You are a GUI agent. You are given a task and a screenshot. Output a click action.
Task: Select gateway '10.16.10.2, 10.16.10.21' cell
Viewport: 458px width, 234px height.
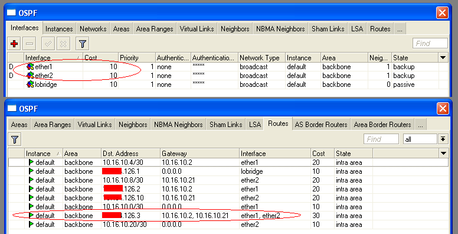point(200,216)
